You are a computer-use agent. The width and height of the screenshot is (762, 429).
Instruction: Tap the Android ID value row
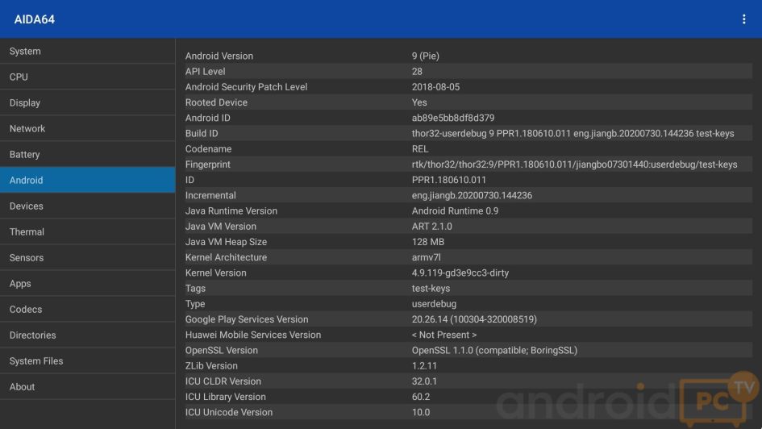468,118
